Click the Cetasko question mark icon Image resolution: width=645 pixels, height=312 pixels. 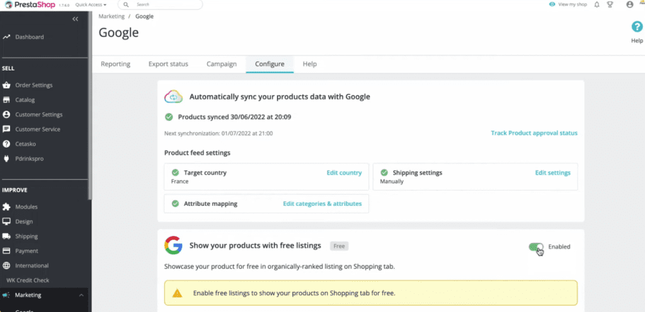(6, 143)
